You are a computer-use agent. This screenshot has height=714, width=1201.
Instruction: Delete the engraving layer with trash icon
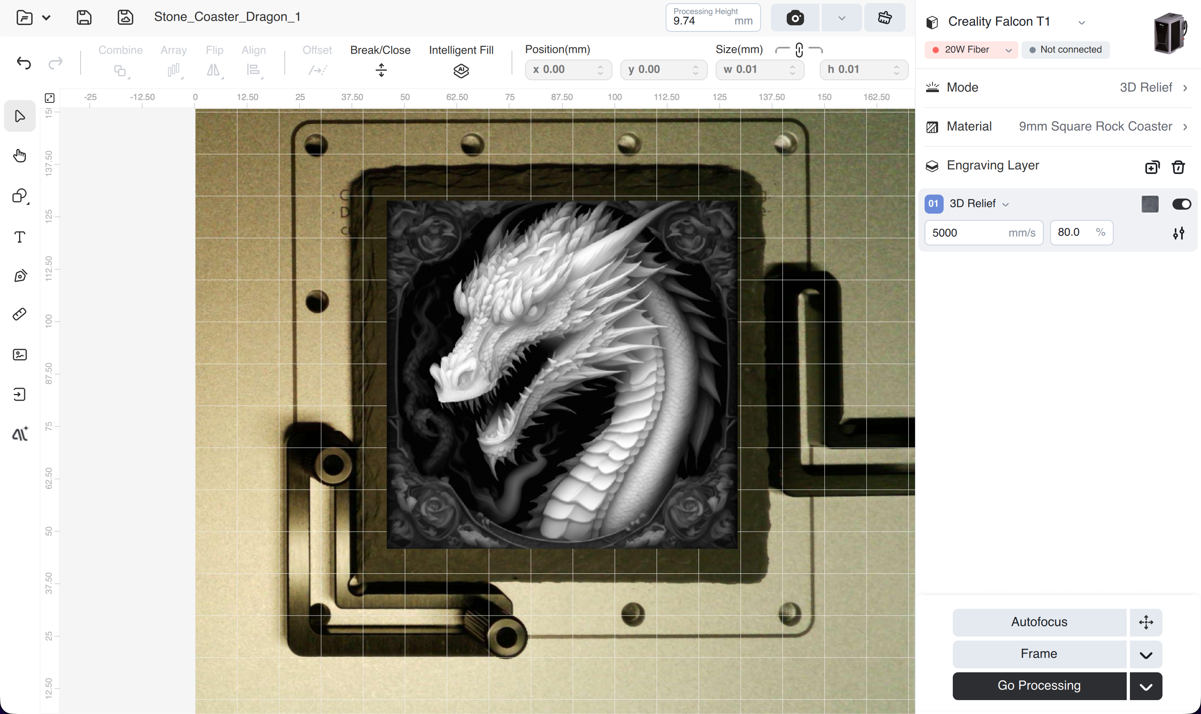click(x=1178, y=167)
